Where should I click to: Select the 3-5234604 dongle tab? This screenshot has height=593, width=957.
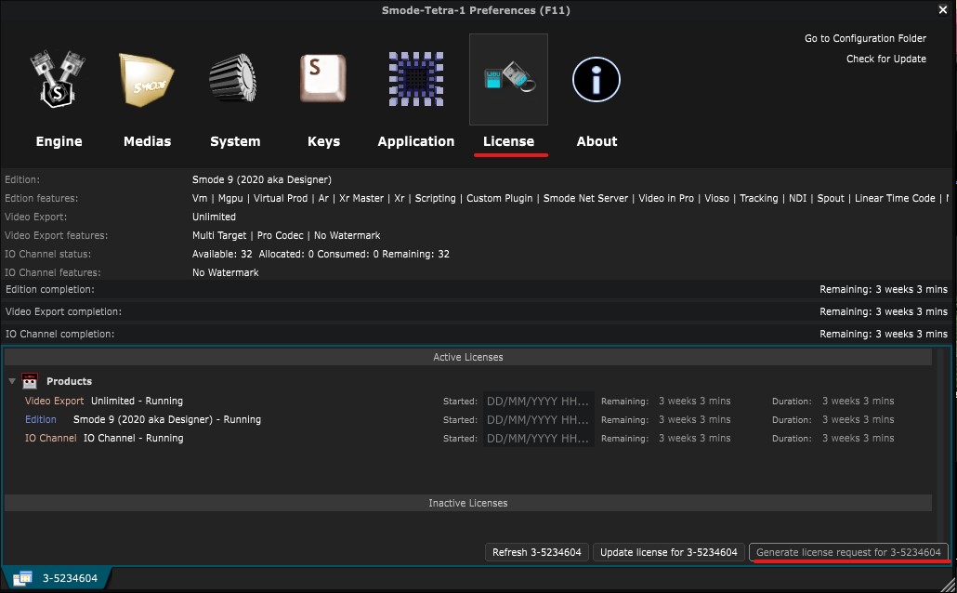pyautogui.click(x=58, y=578)
